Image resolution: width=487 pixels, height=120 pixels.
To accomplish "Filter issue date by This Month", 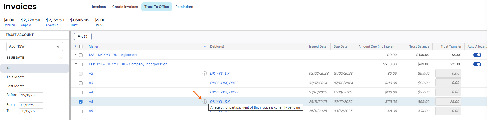I will click(x=16, y=77).
